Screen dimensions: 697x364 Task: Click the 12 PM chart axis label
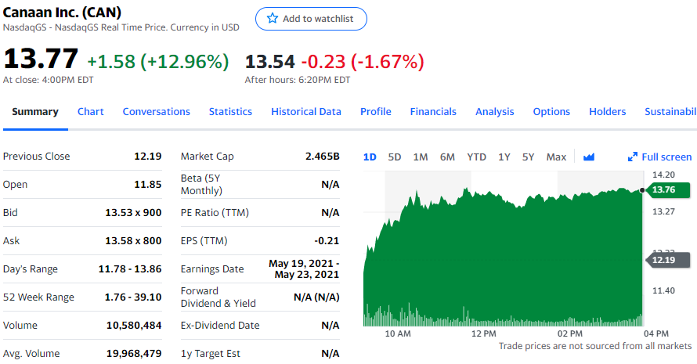click(x=484, y=333)
